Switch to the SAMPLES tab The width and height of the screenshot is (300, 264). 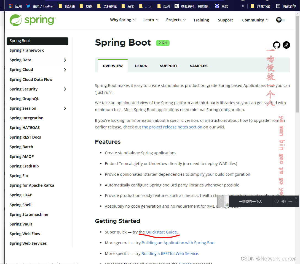199,66
